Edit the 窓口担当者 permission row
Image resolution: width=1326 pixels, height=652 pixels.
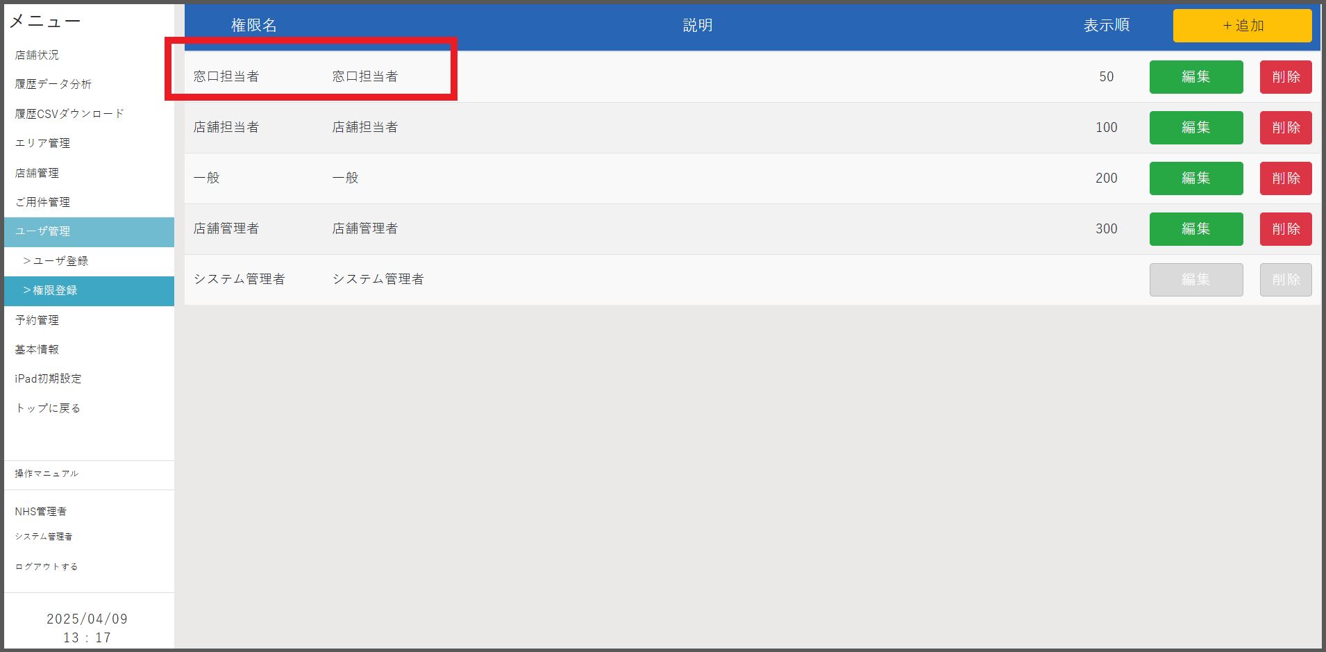1195,77
